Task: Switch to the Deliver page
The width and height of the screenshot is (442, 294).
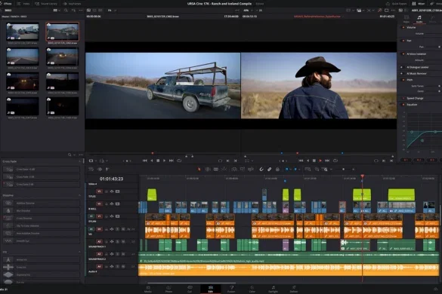Action: tap(294, 289)
